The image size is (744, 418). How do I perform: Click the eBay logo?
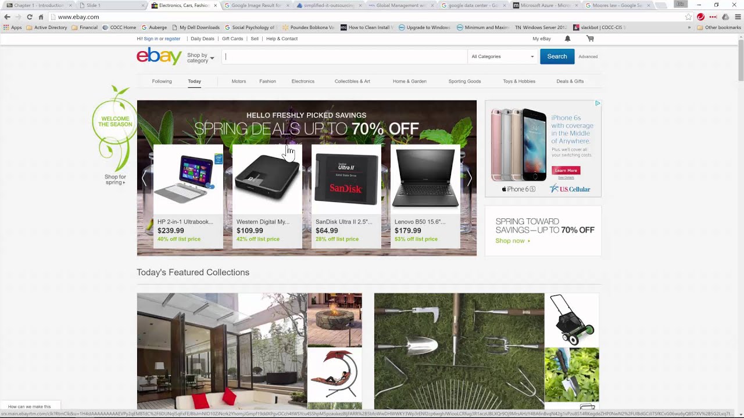point(159,56)
